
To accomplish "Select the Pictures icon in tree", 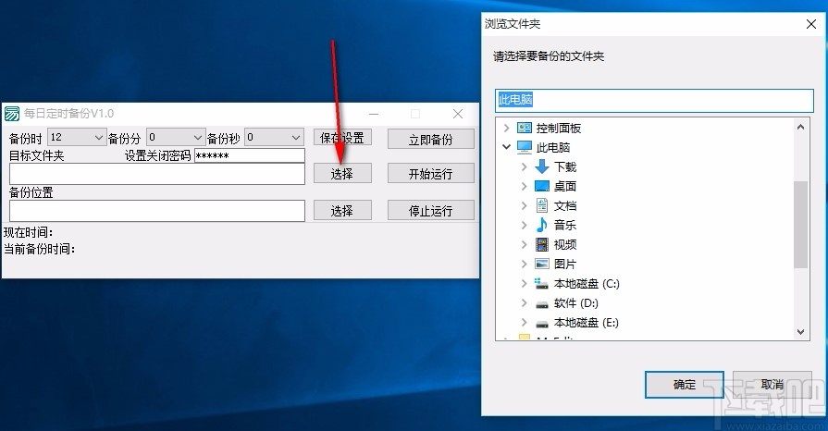I will tap(542, 264).
